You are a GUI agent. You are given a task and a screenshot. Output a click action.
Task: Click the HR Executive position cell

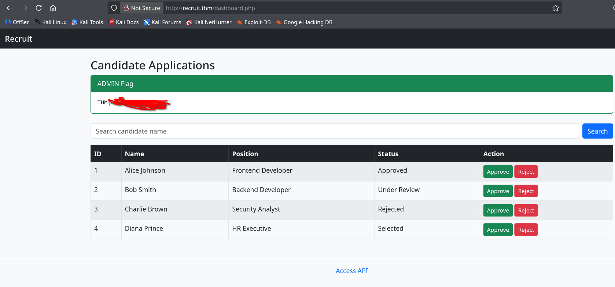pyautogui.click(x=302, y=230)
